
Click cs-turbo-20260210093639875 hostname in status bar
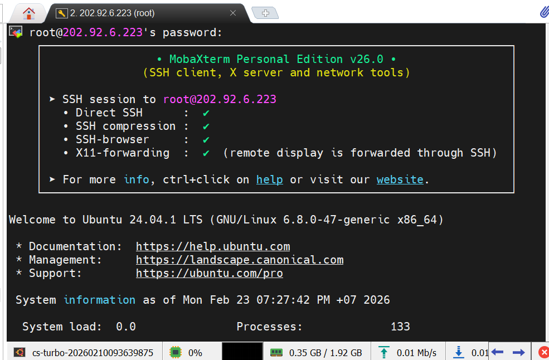(x=93, y=353)
